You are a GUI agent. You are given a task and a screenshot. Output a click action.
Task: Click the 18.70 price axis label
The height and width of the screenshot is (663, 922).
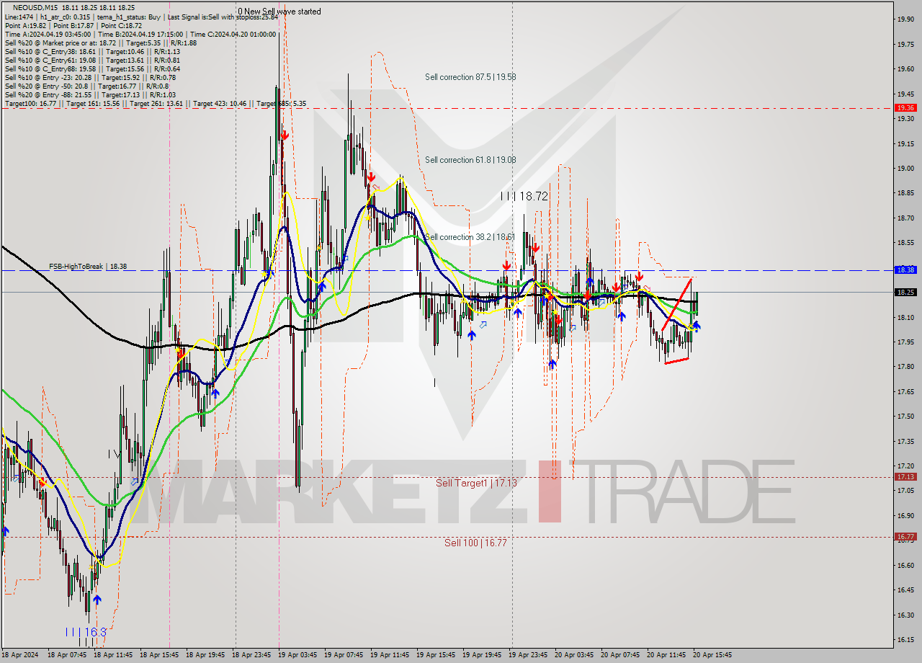[905, 218]
